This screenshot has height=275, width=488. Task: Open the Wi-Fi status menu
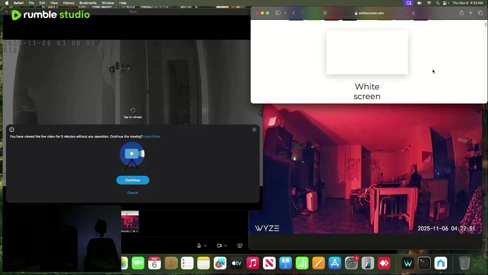pos(429,3)
